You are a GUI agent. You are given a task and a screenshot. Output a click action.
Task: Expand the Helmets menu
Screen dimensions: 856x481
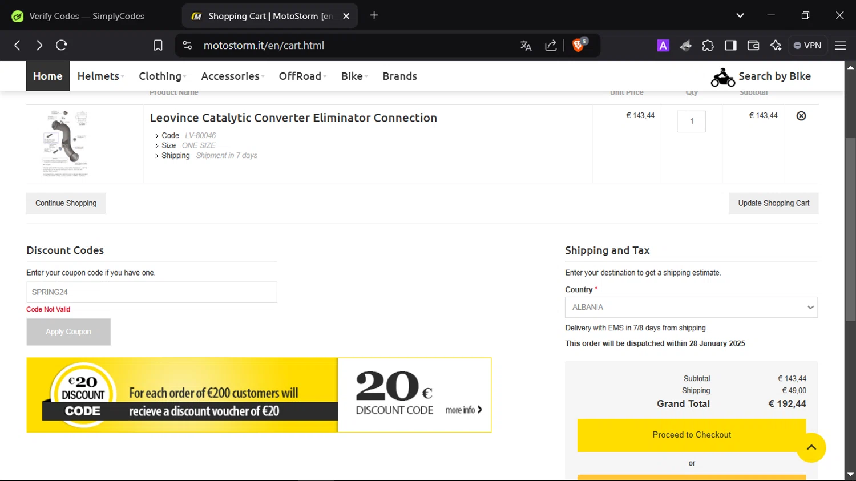pos(100,76)
